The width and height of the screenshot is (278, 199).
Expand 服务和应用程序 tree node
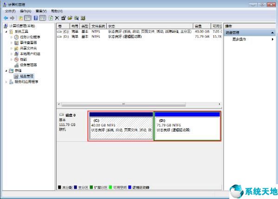pyautogui.click(x=6, y=82)
